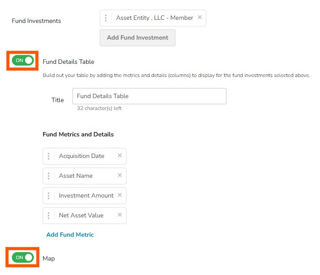Click drag handle beside Net Asset Value
The image size is (320, 275).
[48, 216]
